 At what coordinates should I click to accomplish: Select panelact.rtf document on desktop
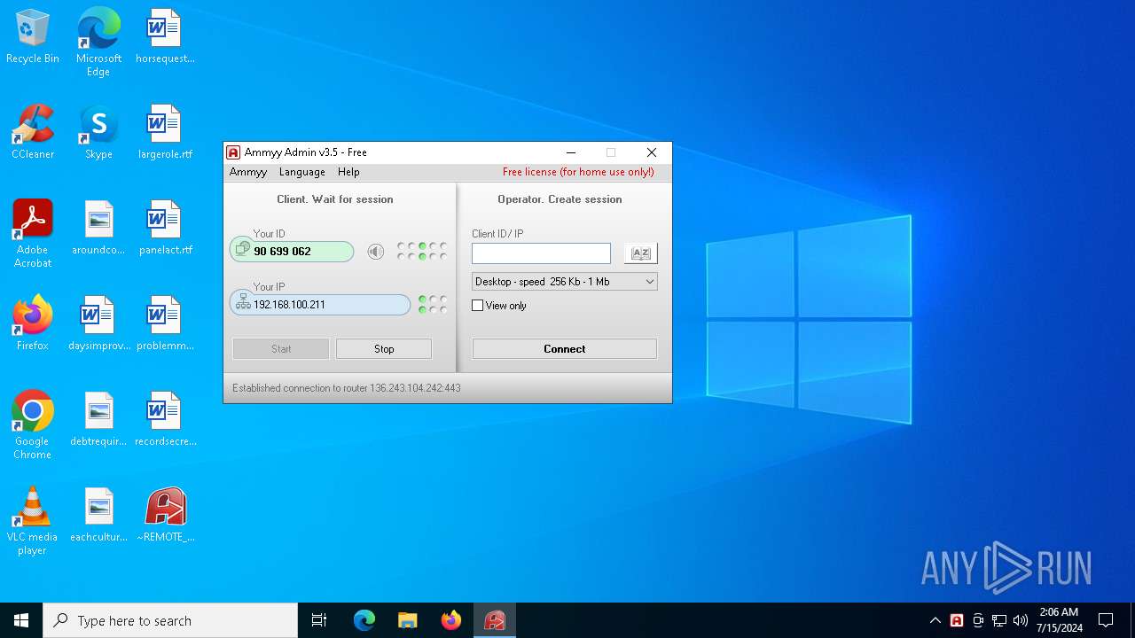166,228
